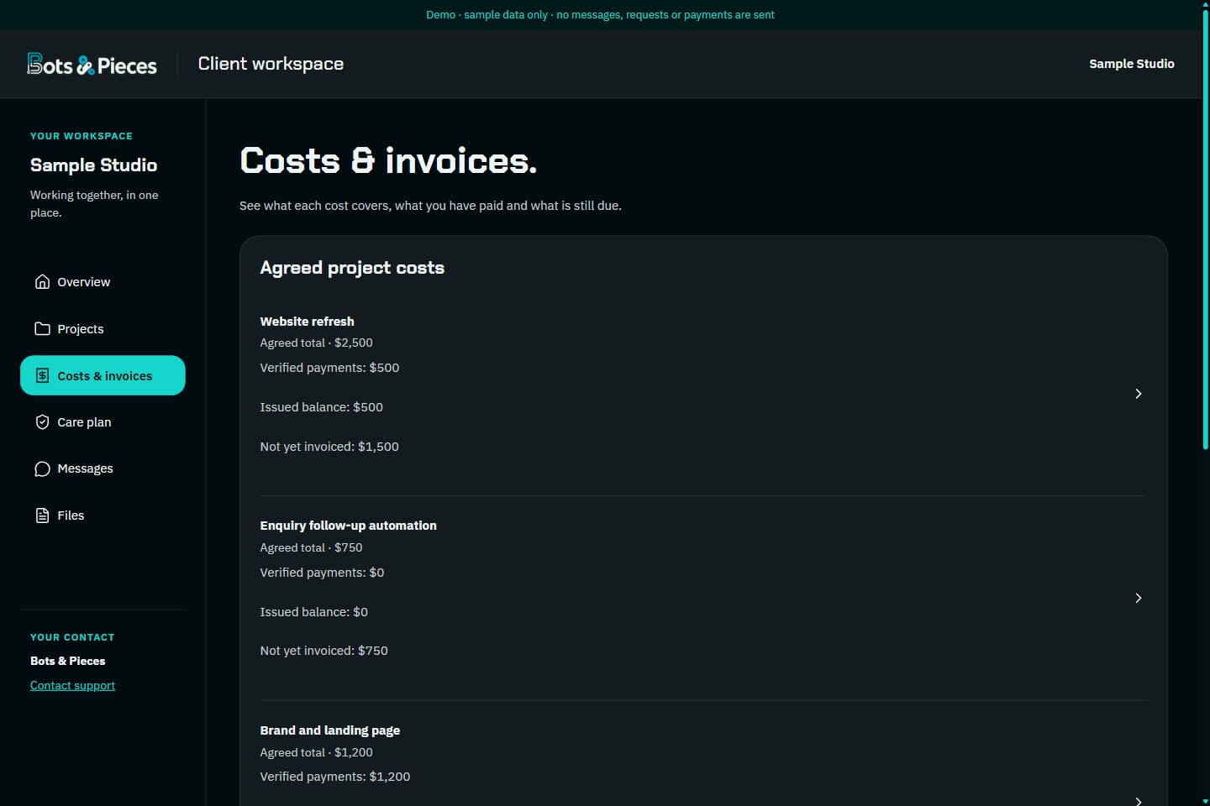1210x806 pixels.
Task: Go to Projects in the sidebar
Action: pos(103,329)
